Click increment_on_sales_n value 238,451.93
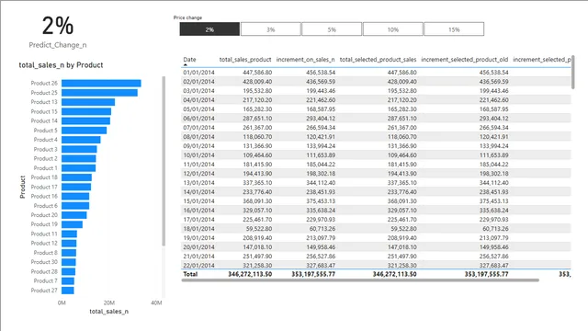The width and height of the screenshot is (588, 331). (x=321, y=192)
